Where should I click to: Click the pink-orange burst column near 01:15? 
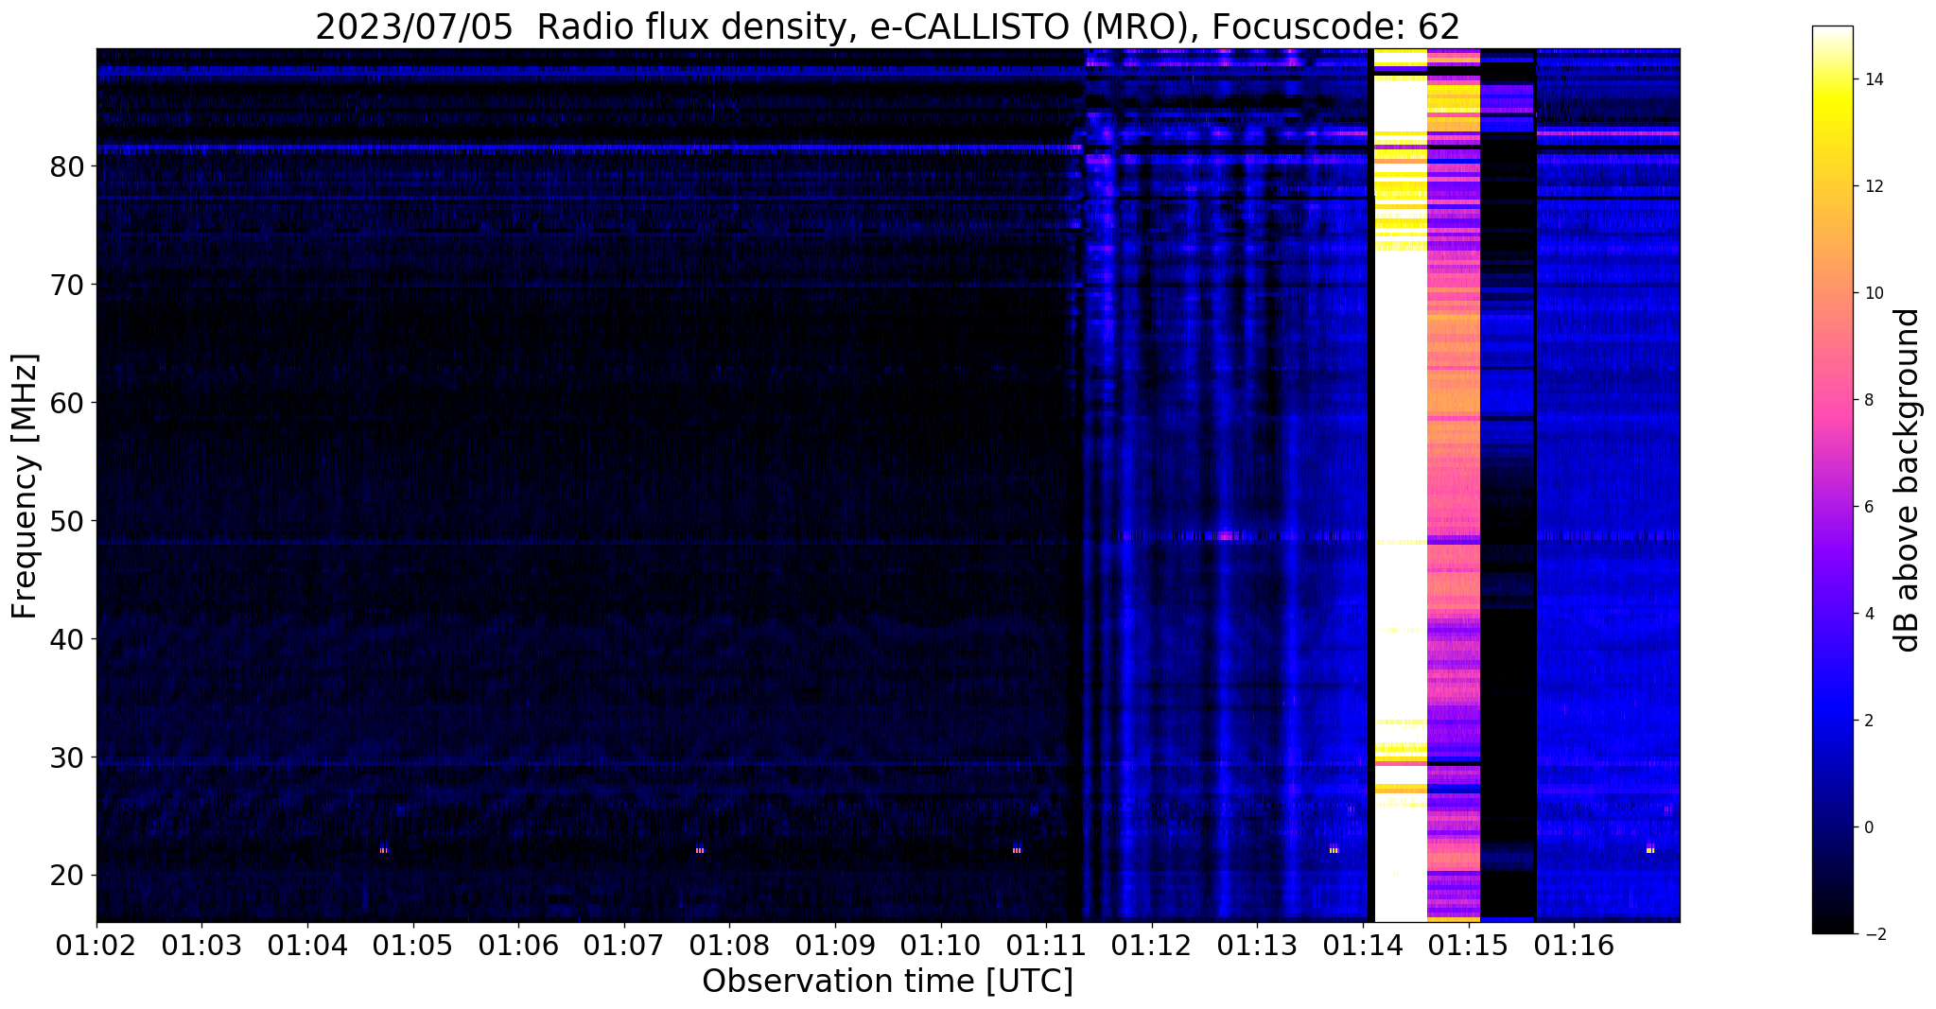click(x=1454, y=485)
